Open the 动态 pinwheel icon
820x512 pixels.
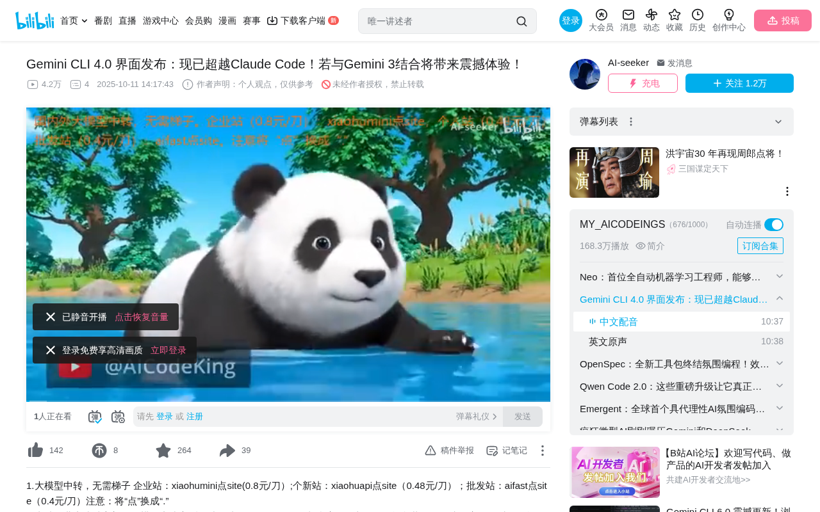coord(652,15)
